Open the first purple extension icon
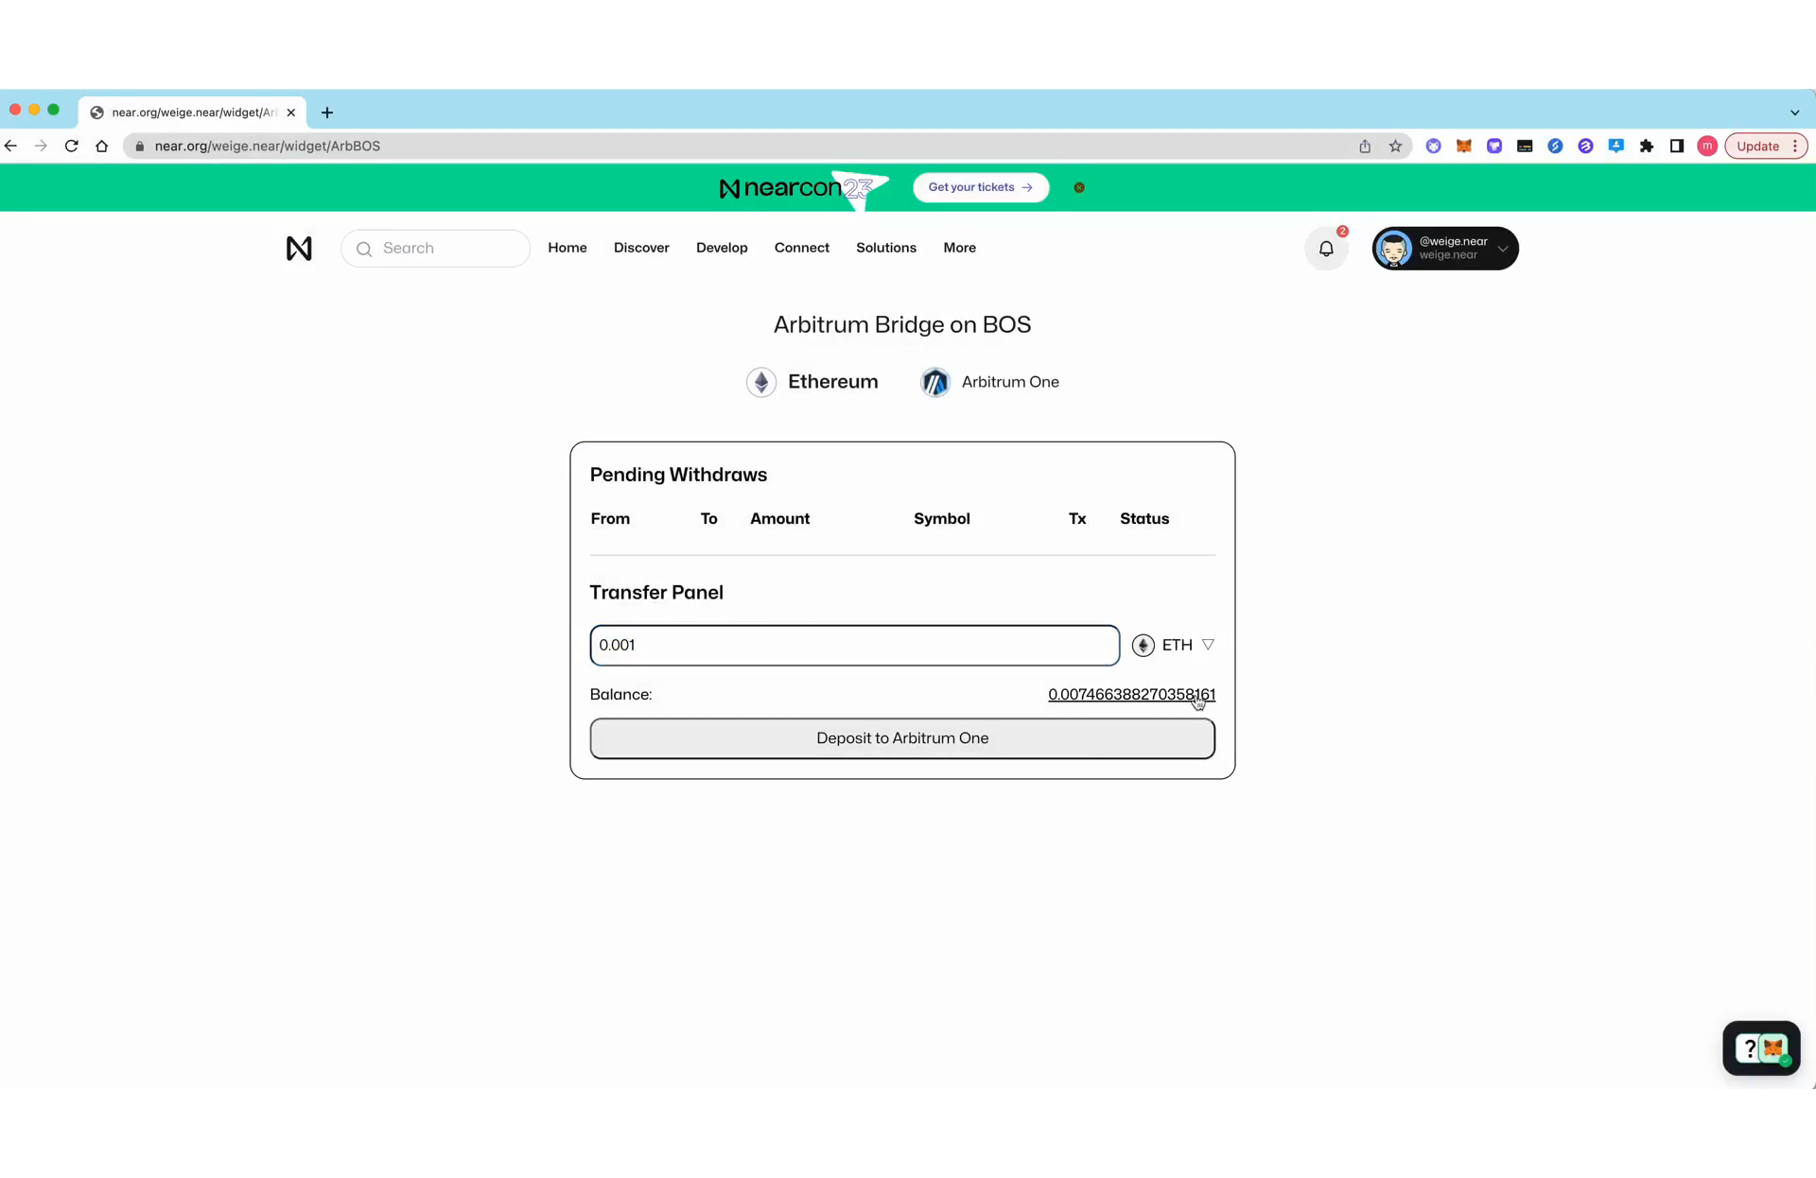The image size is (1816, 1178). click(x=1434, y=146)
